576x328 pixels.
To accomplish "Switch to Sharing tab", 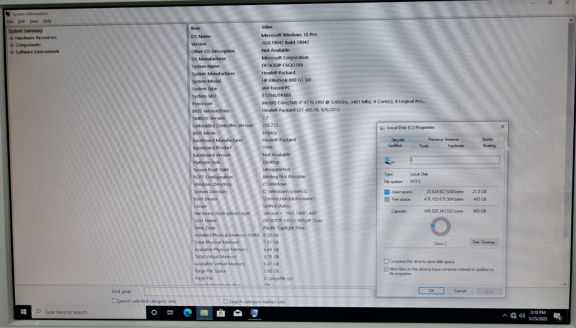I will pyautogui.click(x=489, y=146).
